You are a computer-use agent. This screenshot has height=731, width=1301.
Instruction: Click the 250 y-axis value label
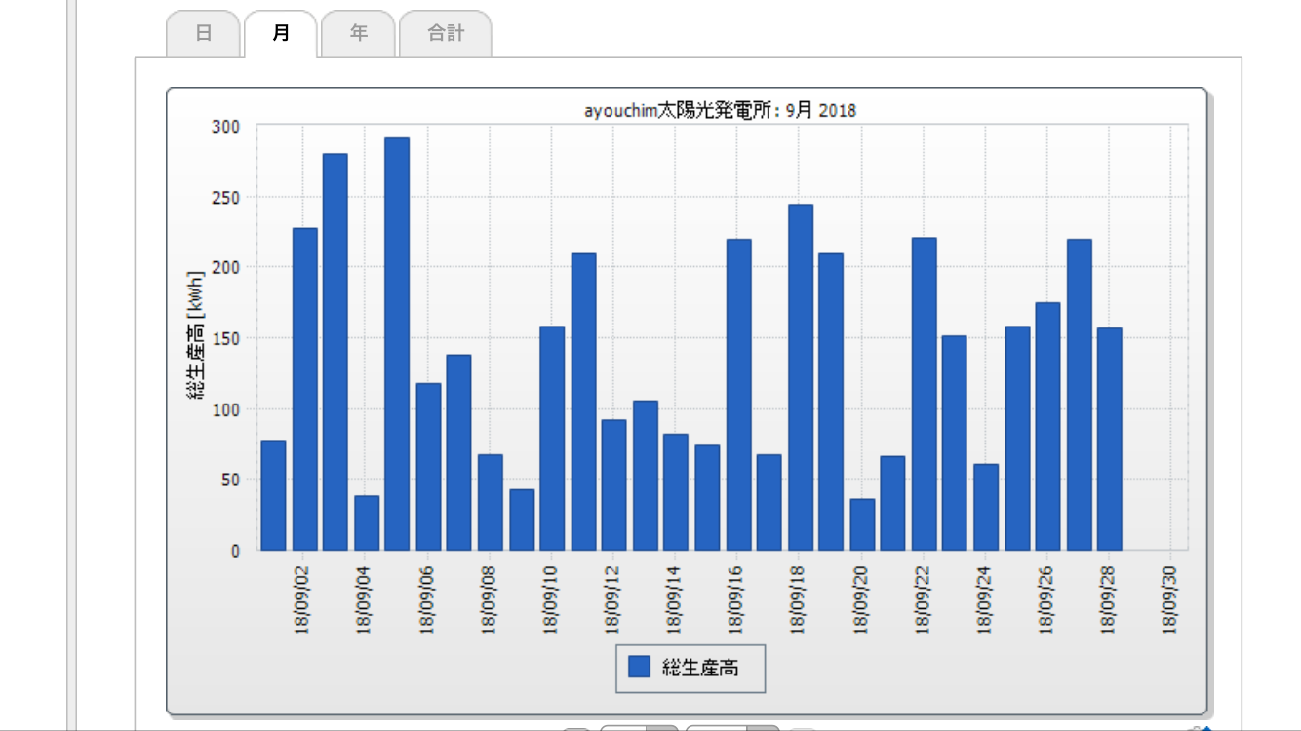pyautogui.click(x=226, y=197)
